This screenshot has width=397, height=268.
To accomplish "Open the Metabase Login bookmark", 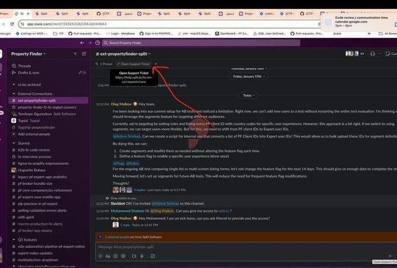I will point(120,34).
